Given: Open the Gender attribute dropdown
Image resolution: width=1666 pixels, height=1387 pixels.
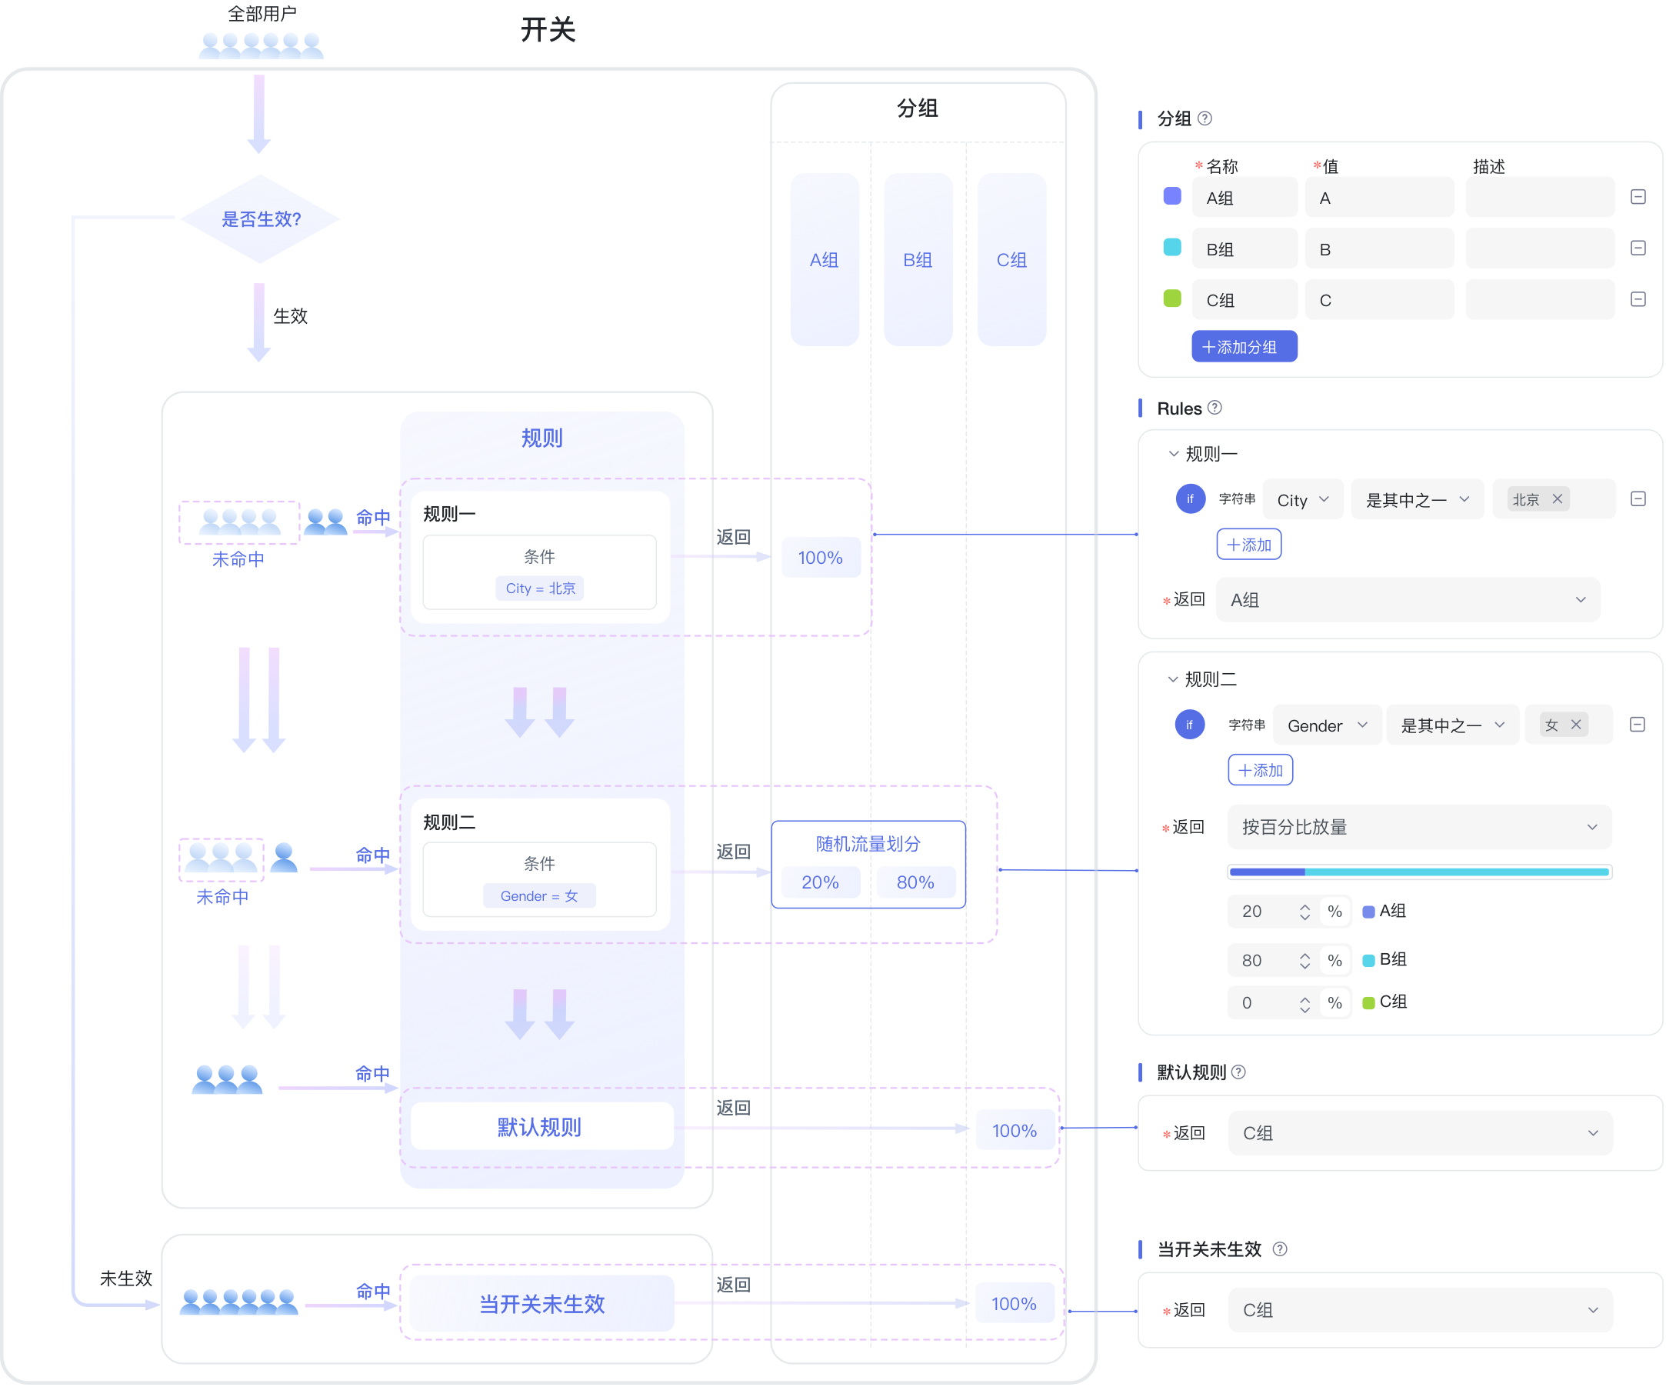Looking at the screenshot, I should point(1328,725).
